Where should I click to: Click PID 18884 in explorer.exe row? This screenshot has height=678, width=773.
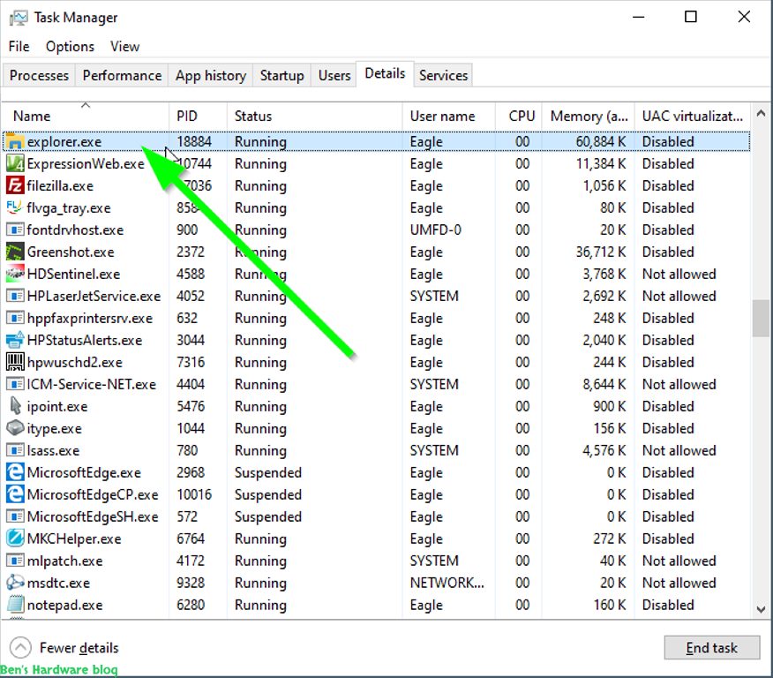click(194, 142)
